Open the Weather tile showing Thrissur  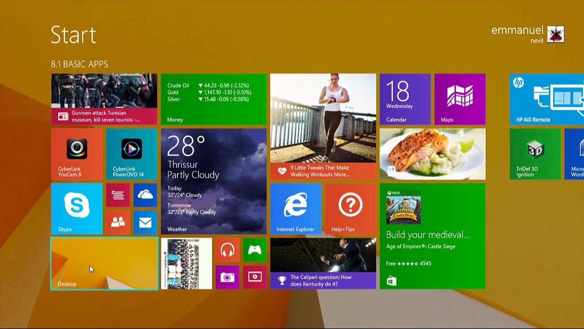(x=214, y=181)
